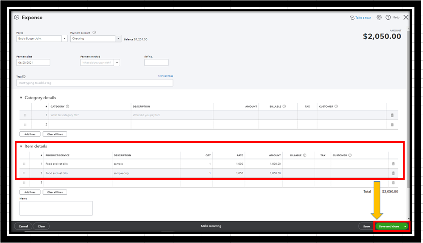423x243 pixels.
Task: Click the Memo text box
Action: [56, 208]
